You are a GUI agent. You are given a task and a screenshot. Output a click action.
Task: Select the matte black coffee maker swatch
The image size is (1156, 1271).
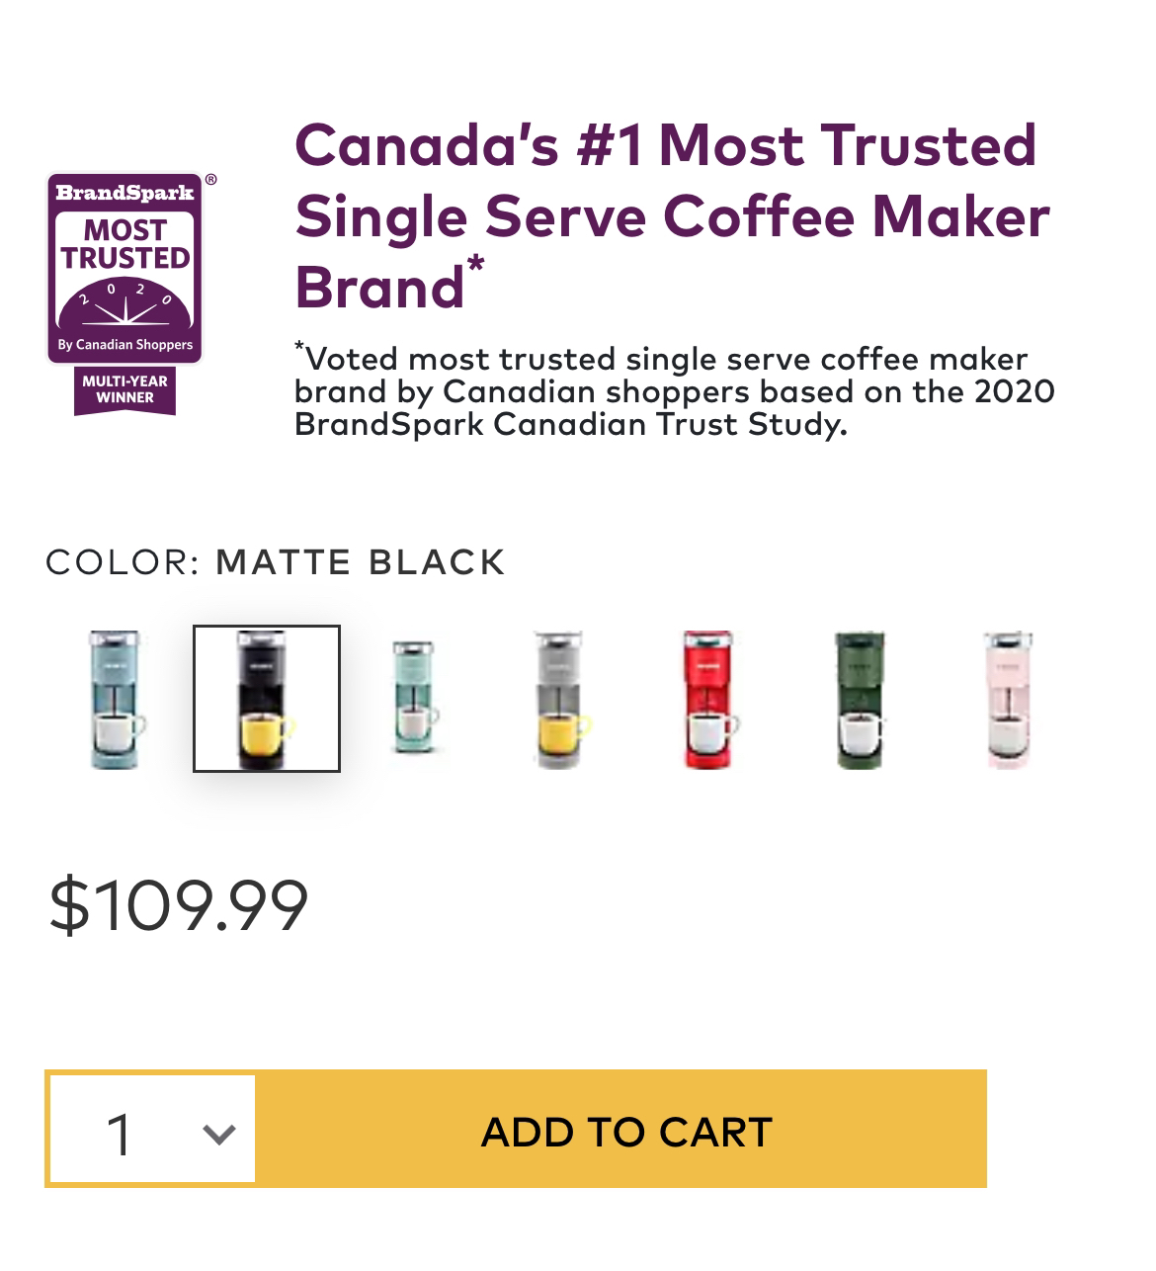(267, 699)
